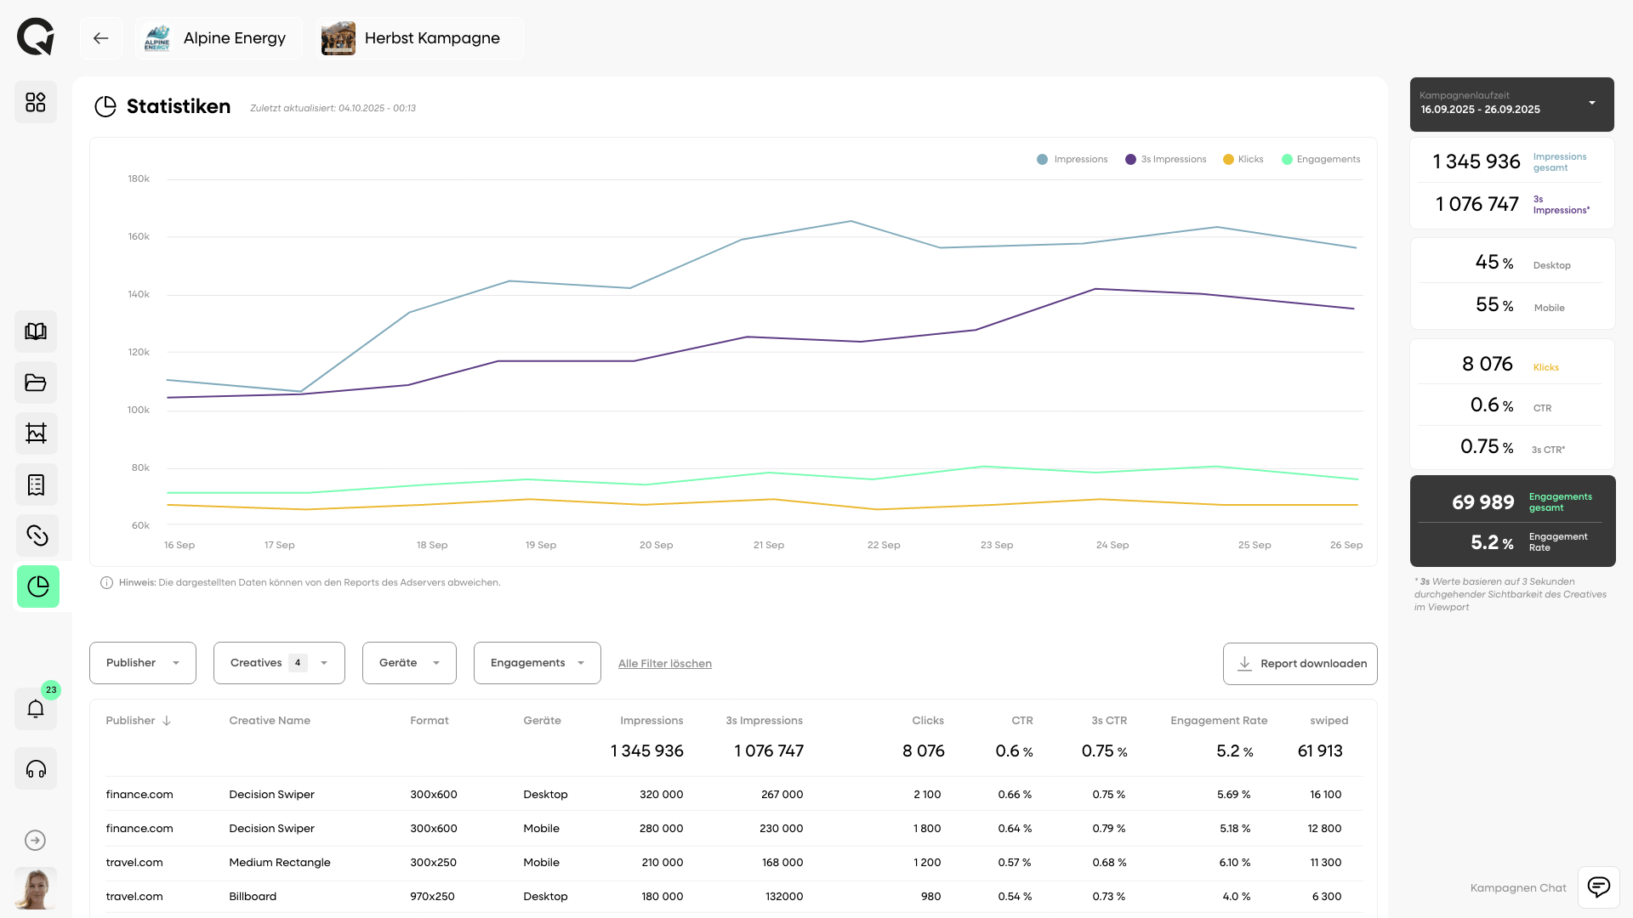Toggle Engagements series in chart legend
Screen dimensions: 1633x918
(x=1320, y=160)
